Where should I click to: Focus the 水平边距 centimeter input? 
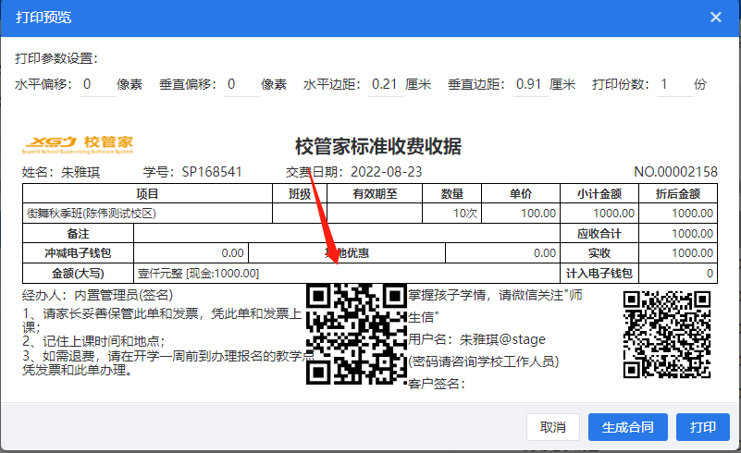pyautogui.click(x=383, y=84)
